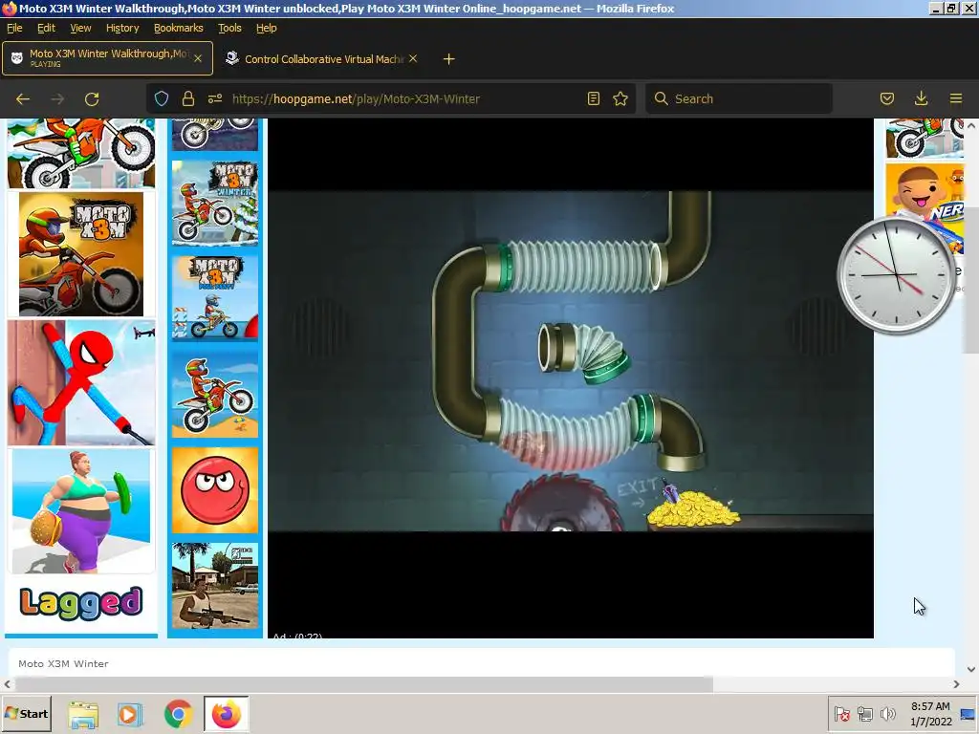
Task: Open Windows Explorer from the taskbar
Action: point(83,714)
